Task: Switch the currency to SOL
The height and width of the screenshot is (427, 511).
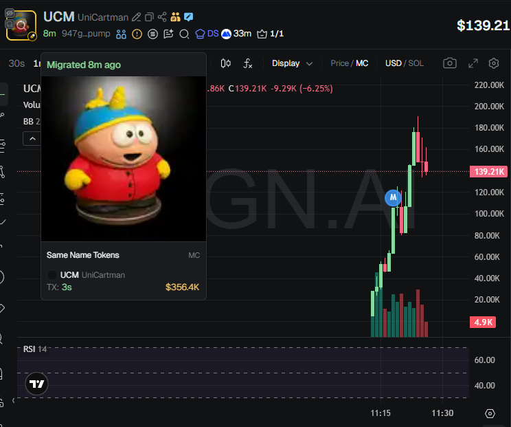Action: coord(416,63)
